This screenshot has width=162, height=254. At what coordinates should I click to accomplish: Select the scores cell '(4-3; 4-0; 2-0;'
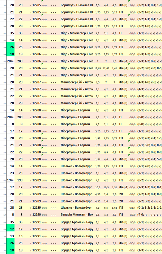pyautogui.click(x=150, y=82)
